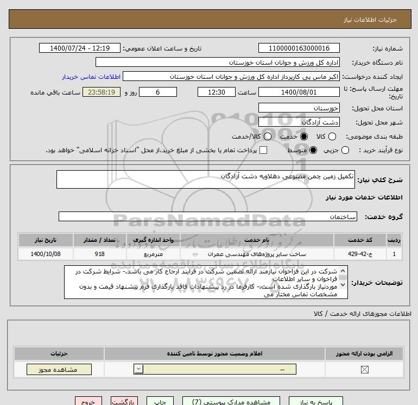
Task: Click service code ج-42-429 cell
Action: pyautogui.click(x=360, y=254)
